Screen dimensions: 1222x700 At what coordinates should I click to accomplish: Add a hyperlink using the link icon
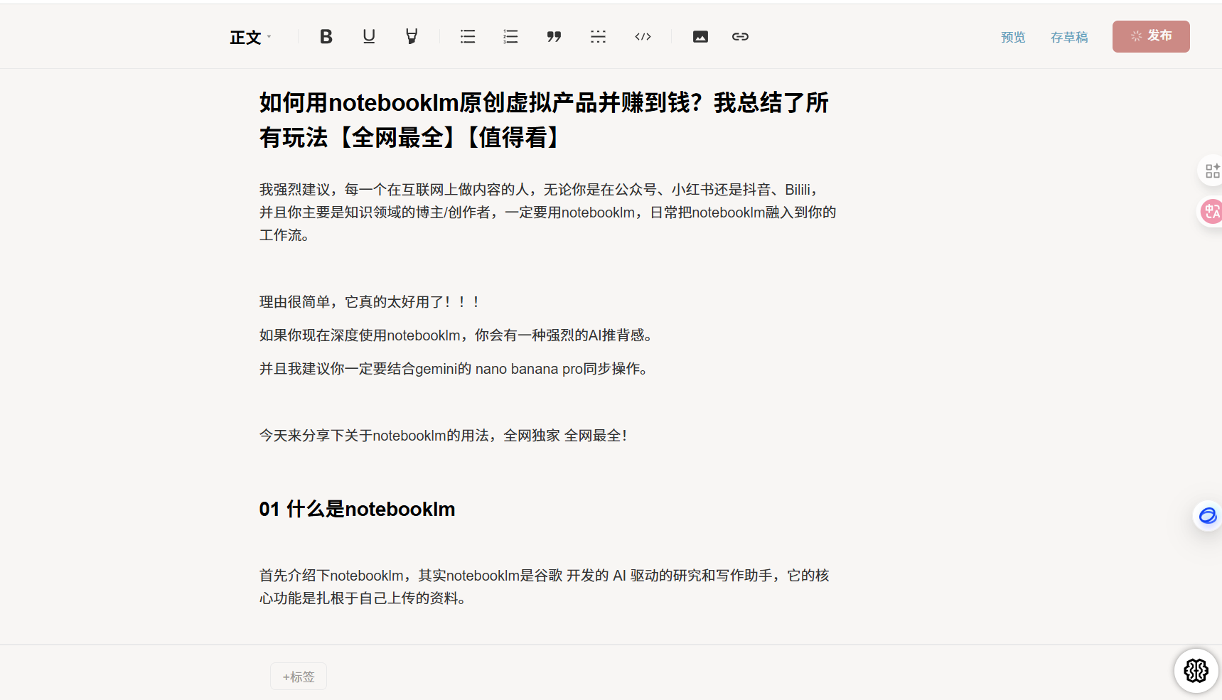click(x=740, y=37)
